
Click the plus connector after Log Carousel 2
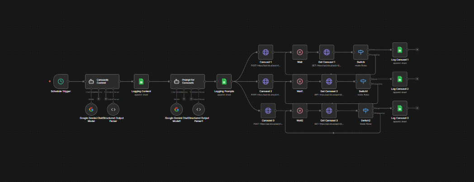click(x=417, y=79)
